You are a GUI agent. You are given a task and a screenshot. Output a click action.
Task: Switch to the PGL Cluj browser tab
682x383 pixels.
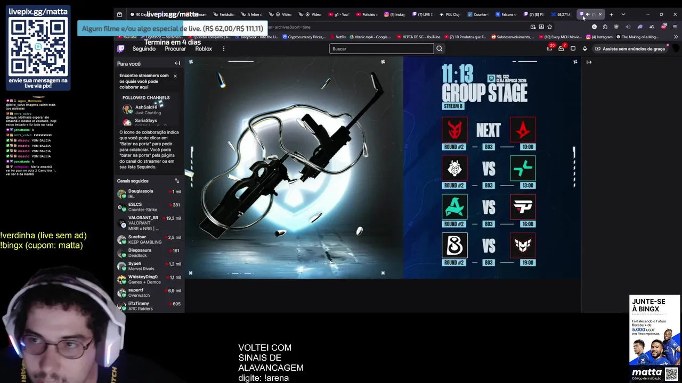pos(450,14)
